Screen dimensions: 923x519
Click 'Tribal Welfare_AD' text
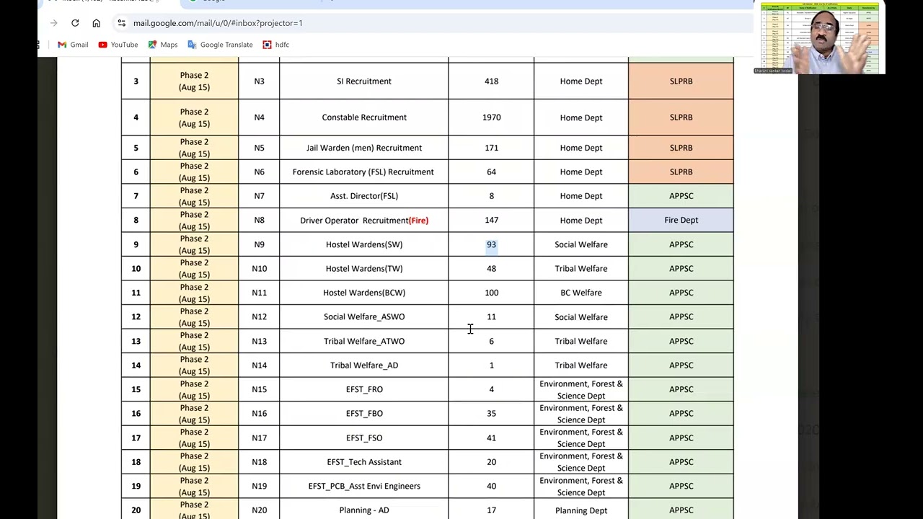click(364, 365)
